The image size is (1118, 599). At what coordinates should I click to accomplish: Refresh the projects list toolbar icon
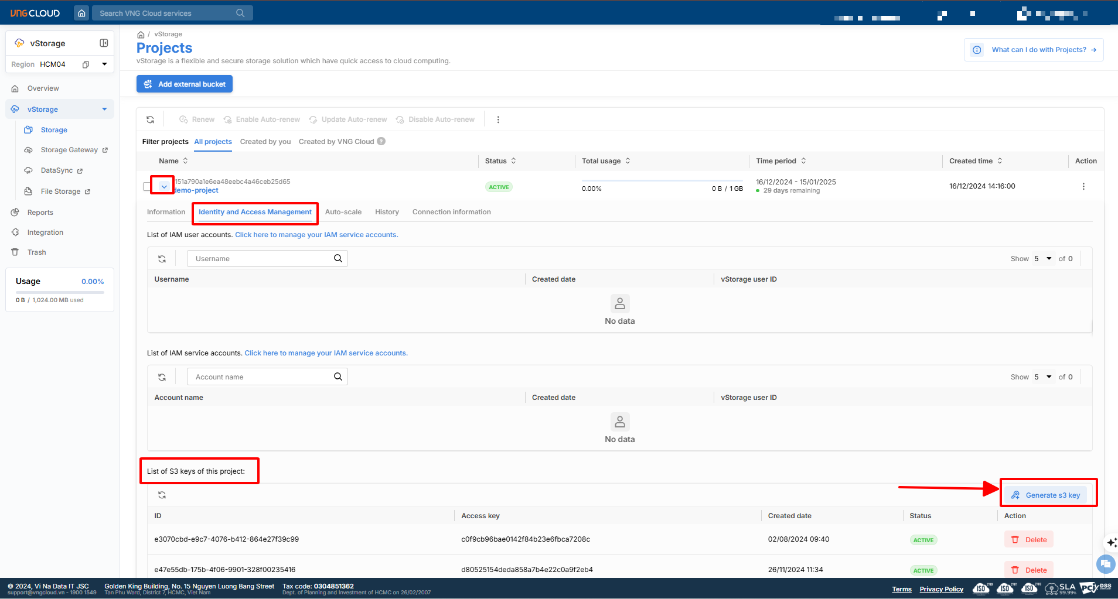pos(151,119)
